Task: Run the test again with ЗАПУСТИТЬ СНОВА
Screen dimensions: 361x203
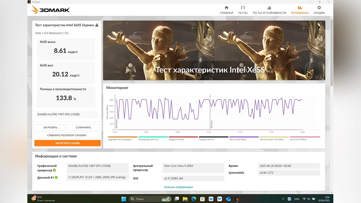Action: click(x=67, y=143)
